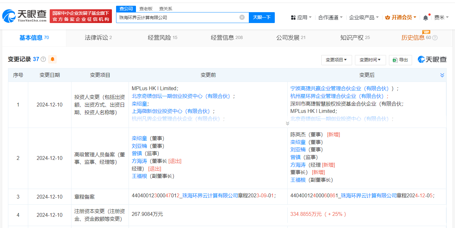
Task: Click the 天眼一下 search button
Action: tap(262, 18)
